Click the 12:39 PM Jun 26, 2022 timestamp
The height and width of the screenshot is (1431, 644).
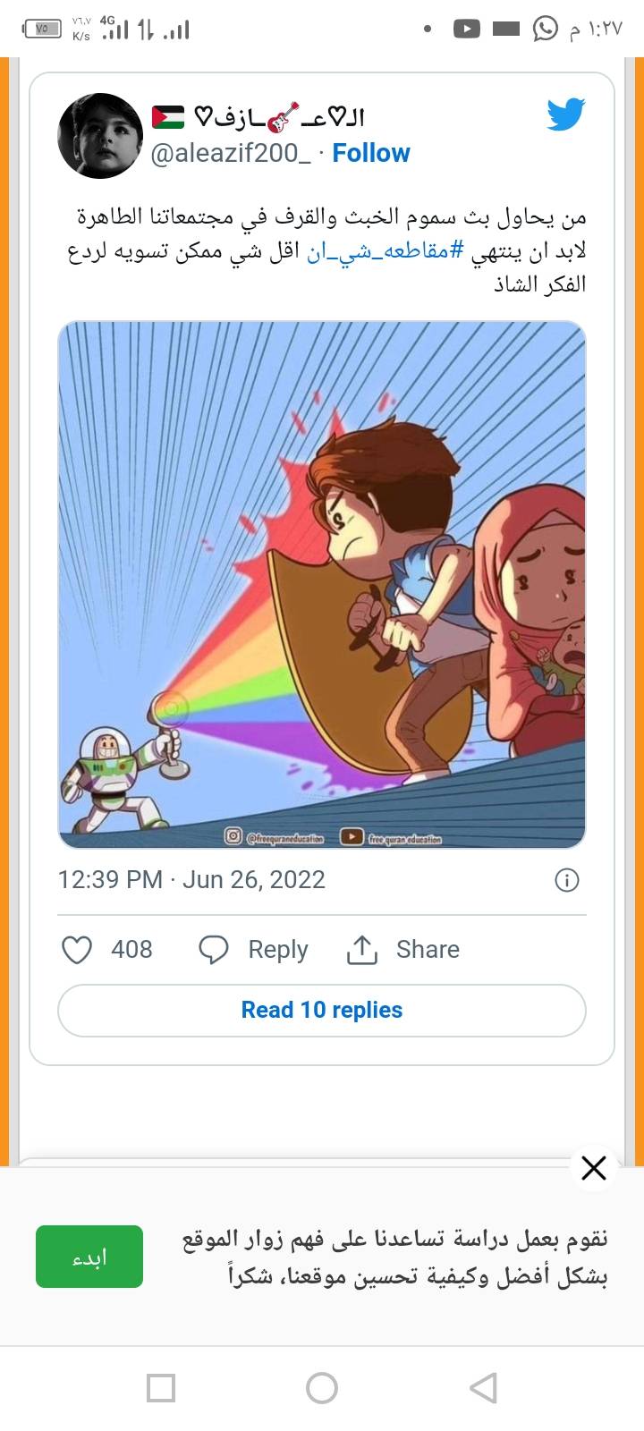pyautogui.click(x=191, y=880)
